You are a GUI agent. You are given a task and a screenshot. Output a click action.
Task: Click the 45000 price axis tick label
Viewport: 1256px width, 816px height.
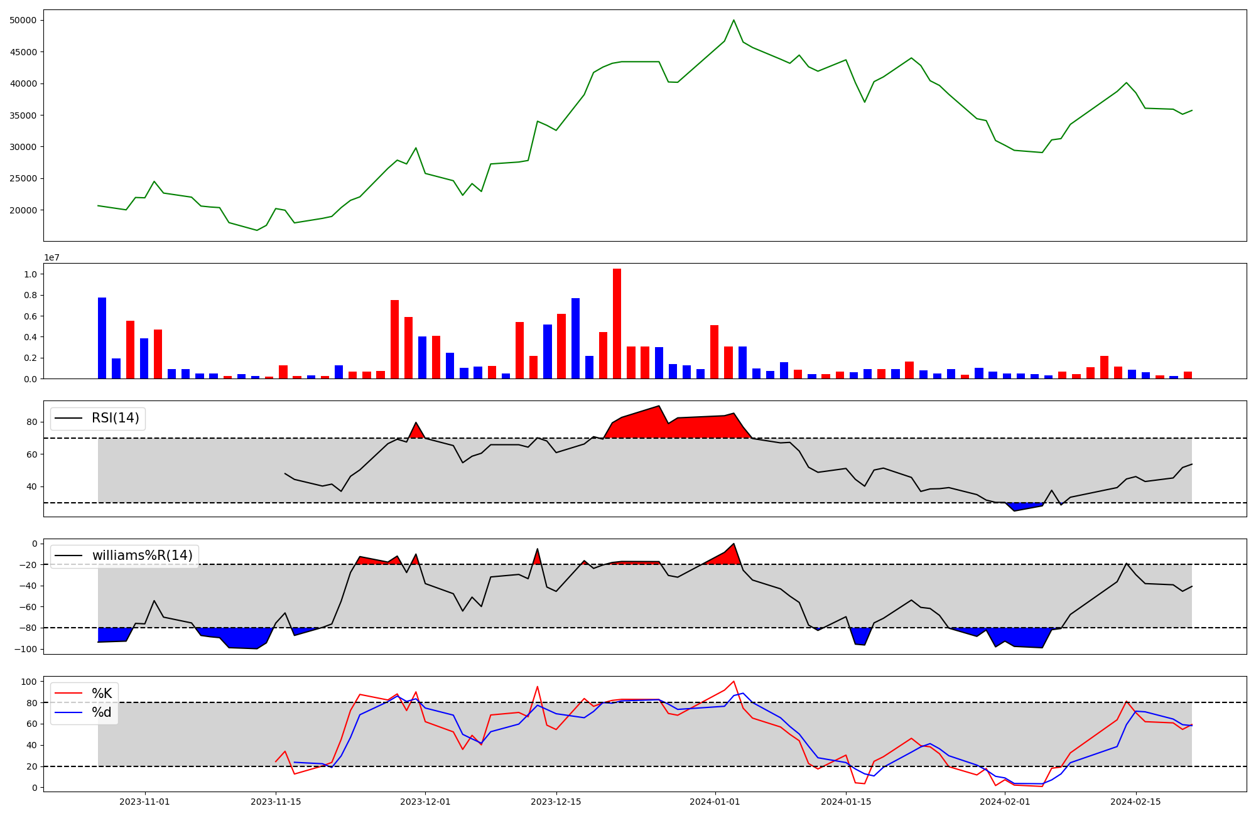click(x=23, y=52)
